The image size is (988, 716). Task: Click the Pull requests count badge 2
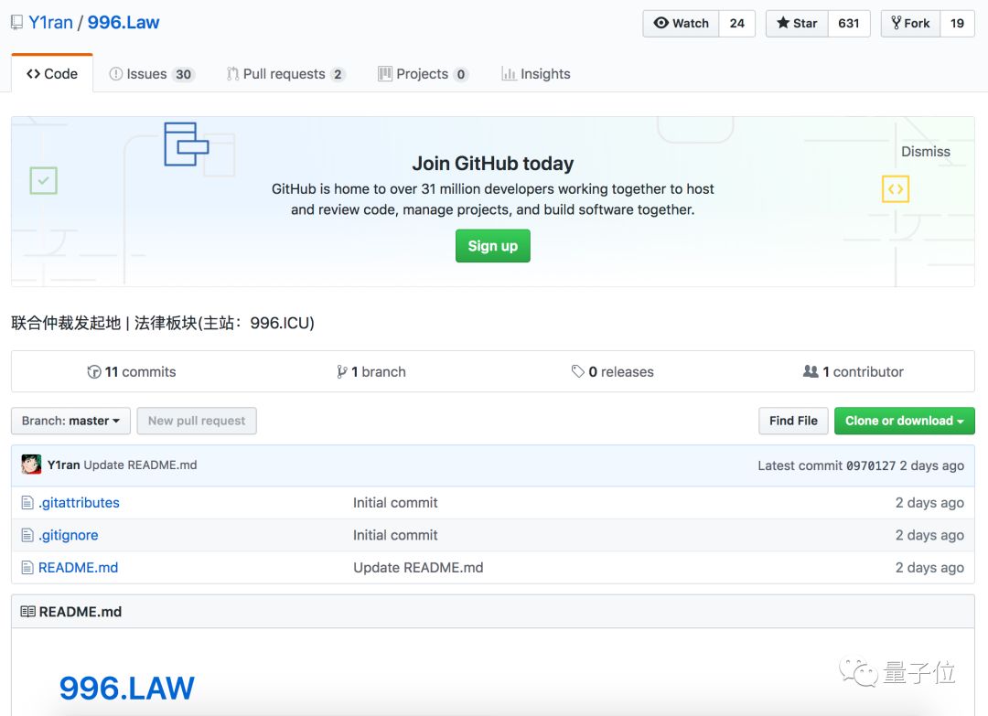coord(338,74)
